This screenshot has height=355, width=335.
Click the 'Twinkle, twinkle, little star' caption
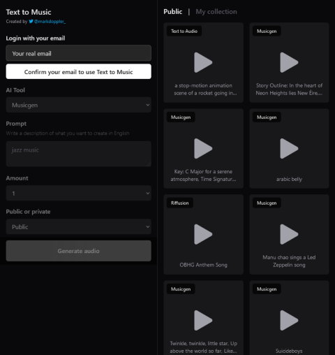(204, 347)
